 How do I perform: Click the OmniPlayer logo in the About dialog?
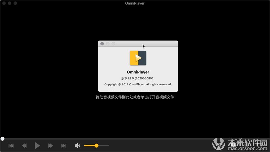[x=138, y=58]
